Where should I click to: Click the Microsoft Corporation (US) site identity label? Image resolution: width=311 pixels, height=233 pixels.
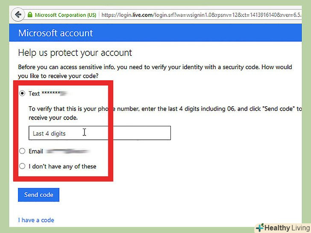pyautogui.click(x=65, y=15)
